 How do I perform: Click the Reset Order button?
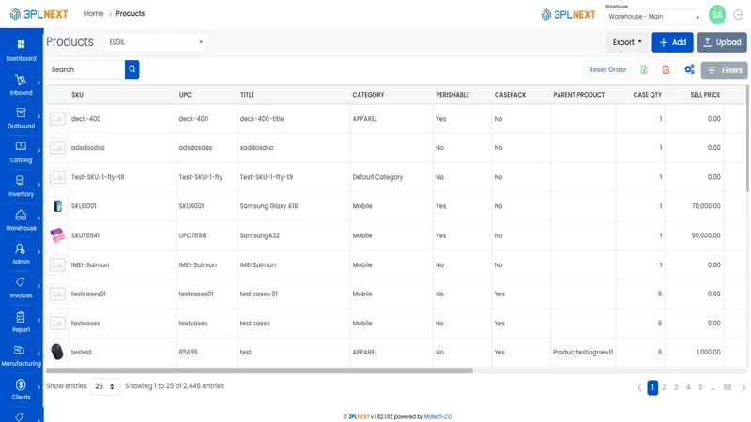(x=607, y=69)
